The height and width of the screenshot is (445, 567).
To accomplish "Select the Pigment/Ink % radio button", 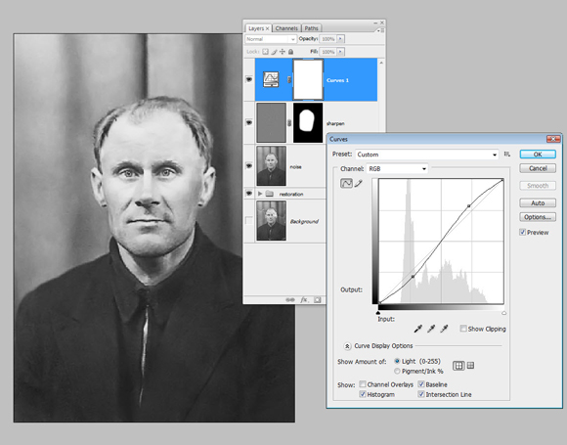I will click(397, 371).
